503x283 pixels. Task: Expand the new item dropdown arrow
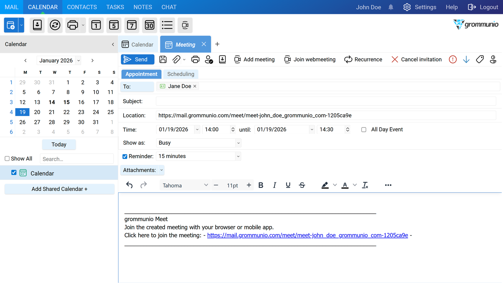[x=21, y=25]
